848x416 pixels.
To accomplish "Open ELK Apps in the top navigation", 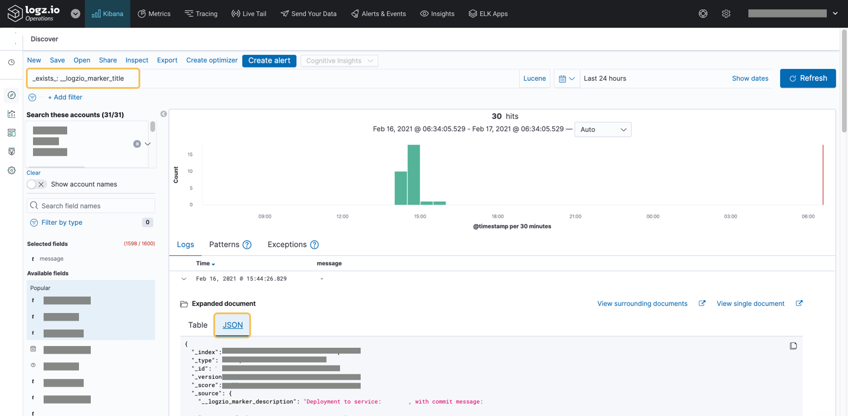I will pyautogui.click(x=488, y=13).
